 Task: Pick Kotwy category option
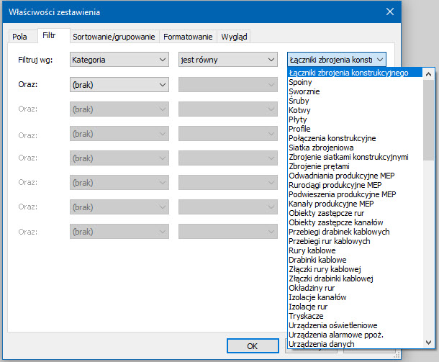(x=299, y=110)
